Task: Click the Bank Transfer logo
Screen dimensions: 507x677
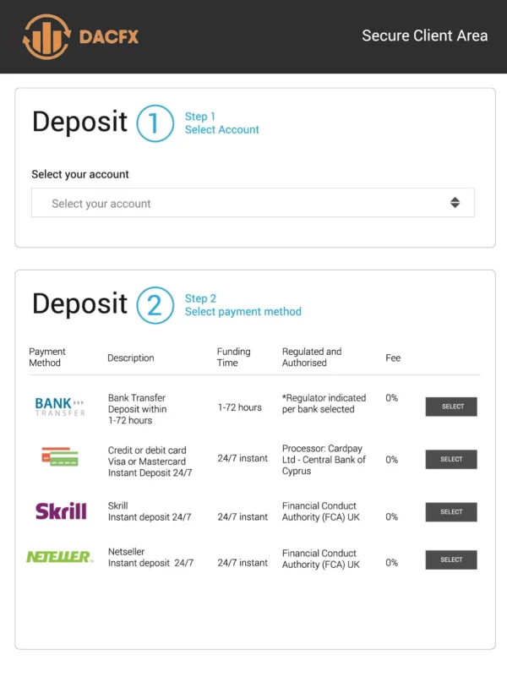Action: [60, 407]
